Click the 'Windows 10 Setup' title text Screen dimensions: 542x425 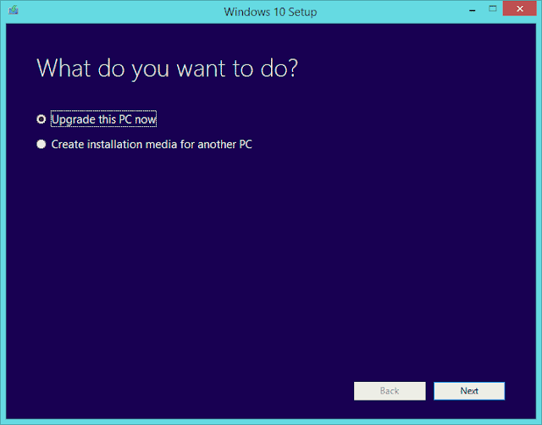coord(270,12)
